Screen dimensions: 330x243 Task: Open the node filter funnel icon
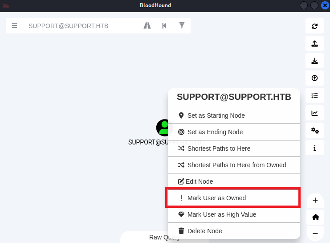pyautogui.click(x=182, y=26)
